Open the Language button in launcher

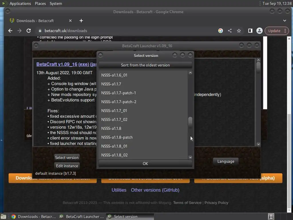[226, 162]
